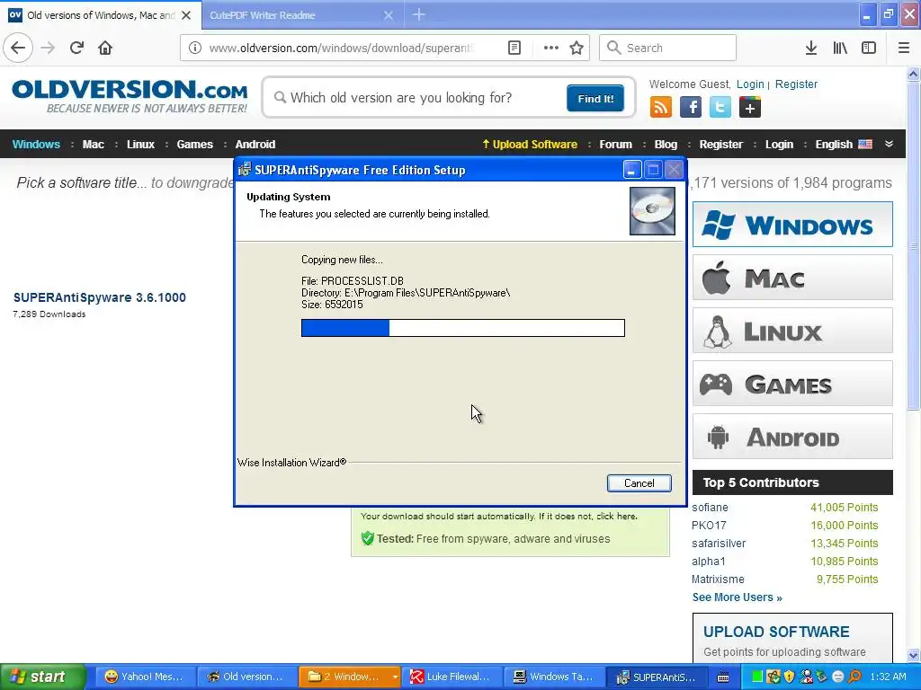The image size is (921, 690).
Task: Click the RSS feed icon on OldVersion
Action: click(661, 108)
